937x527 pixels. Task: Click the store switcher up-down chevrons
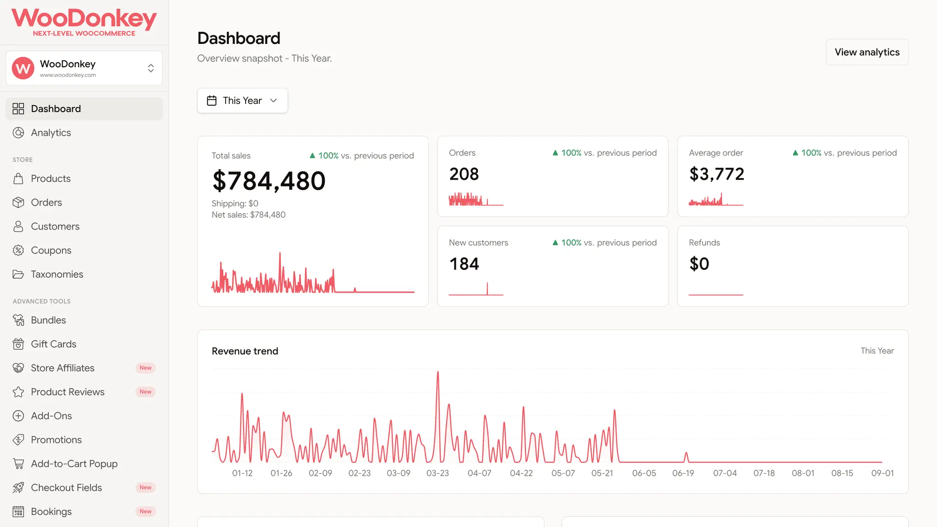pyautogui.click(x=151, y=68)
